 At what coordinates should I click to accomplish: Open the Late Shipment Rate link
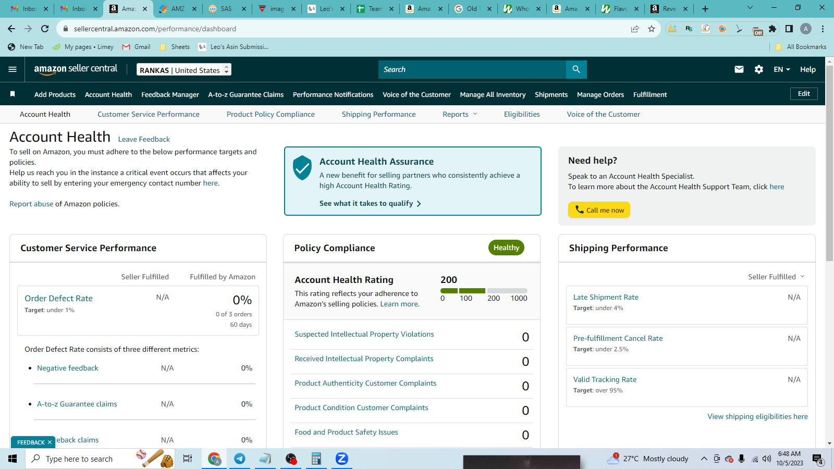click(606, 297)
